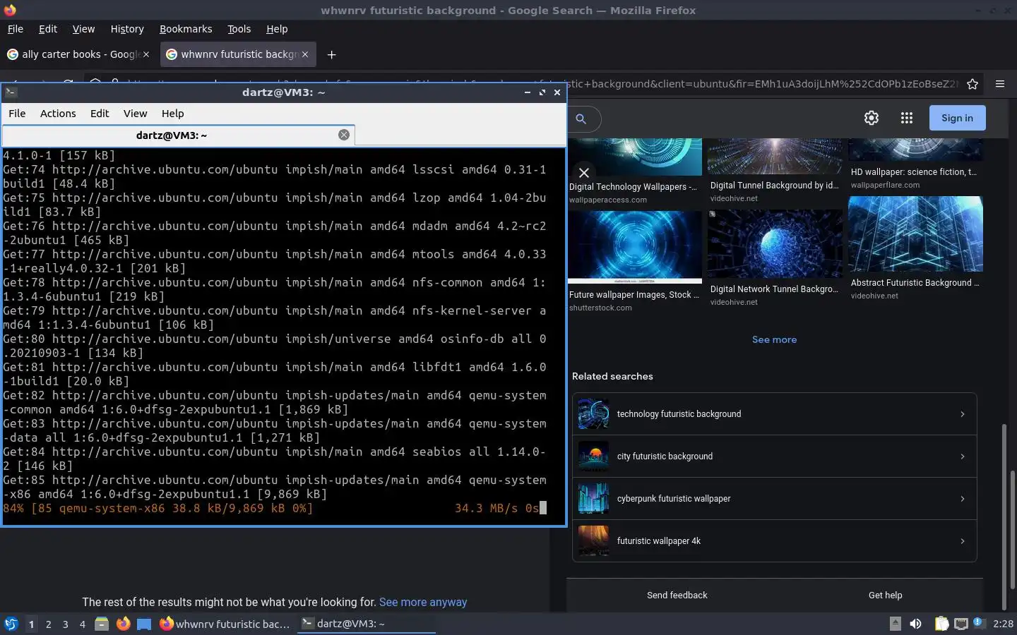
Task: Open the file manager from taskbar
Action: click(x=102, y=624)
